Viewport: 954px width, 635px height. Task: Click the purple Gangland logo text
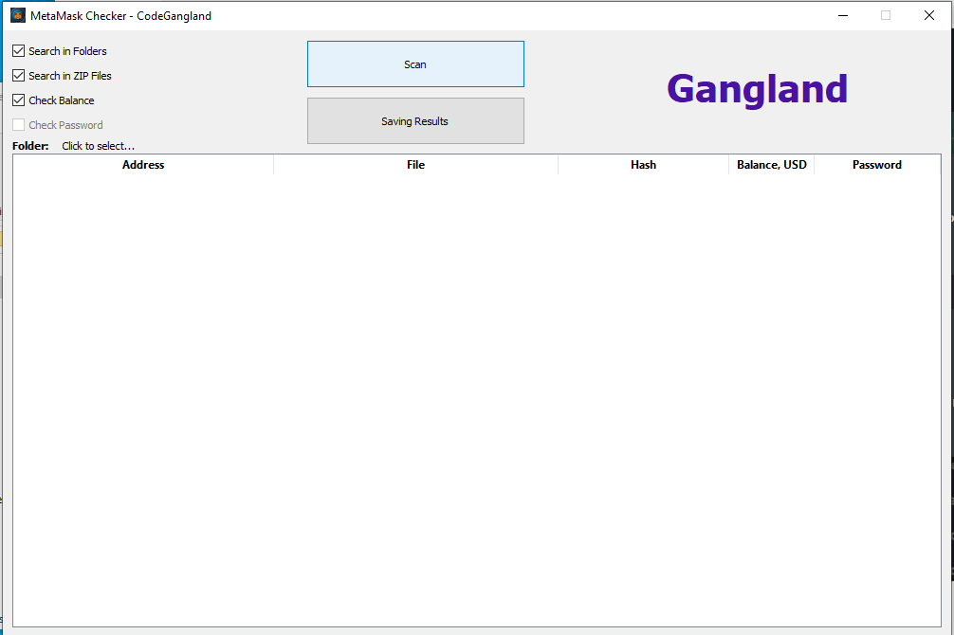757,89
